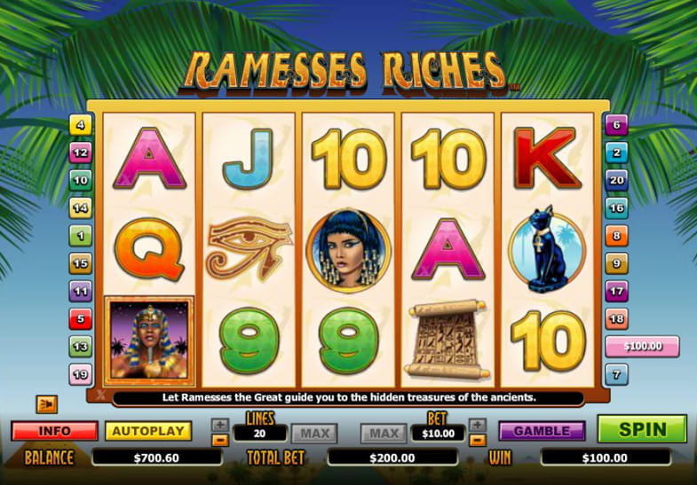Decrease the number of lines with minus
This screenshot has width=697, height=485.
(x=220, y=440)
